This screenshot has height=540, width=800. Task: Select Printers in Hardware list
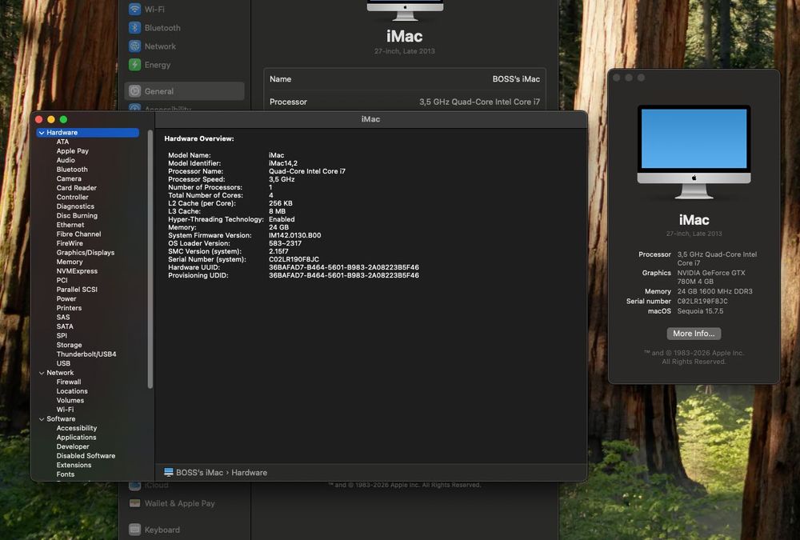point(69,308)
